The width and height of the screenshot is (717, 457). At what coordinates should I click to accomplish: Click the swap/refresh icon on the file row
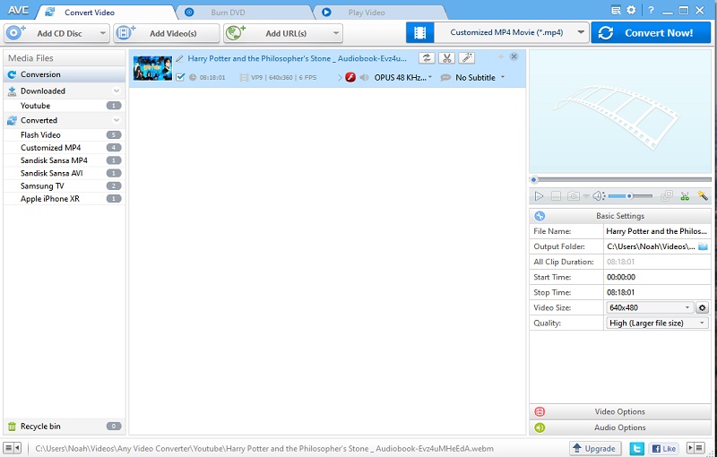click(x=427, y=58)
